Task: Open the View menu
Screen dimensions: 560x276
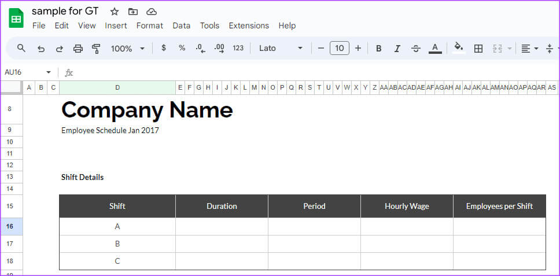Action: 87,25
